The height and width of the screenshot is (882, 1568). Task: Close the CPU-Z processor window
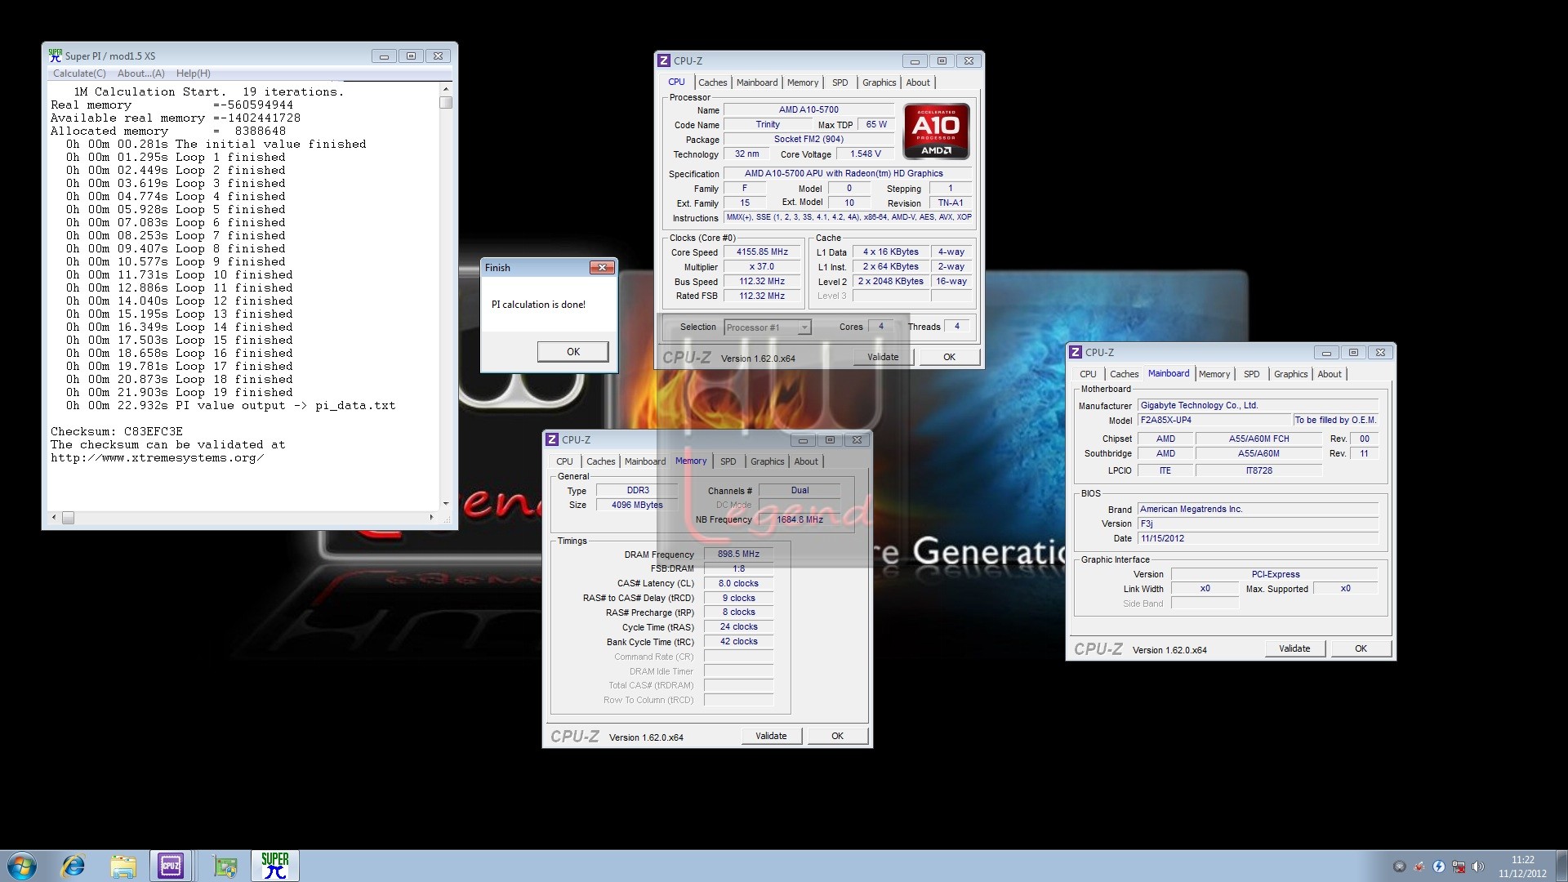coord(969,61)
